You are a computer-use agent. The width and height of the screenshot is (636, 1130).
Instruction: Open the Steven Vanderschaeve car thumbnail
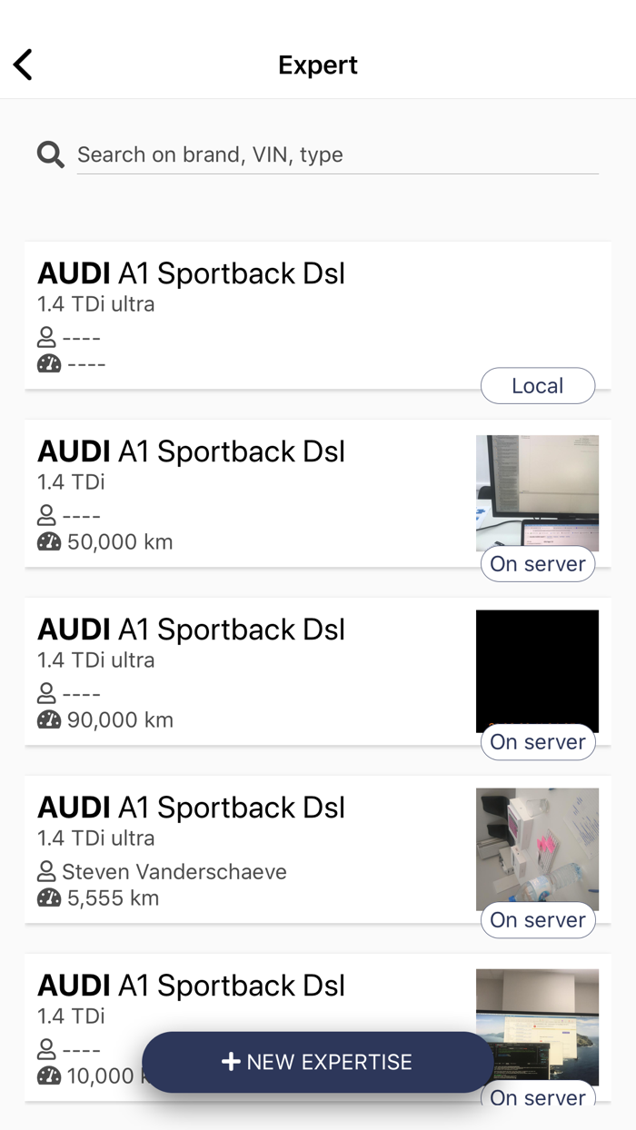point(537,847)
